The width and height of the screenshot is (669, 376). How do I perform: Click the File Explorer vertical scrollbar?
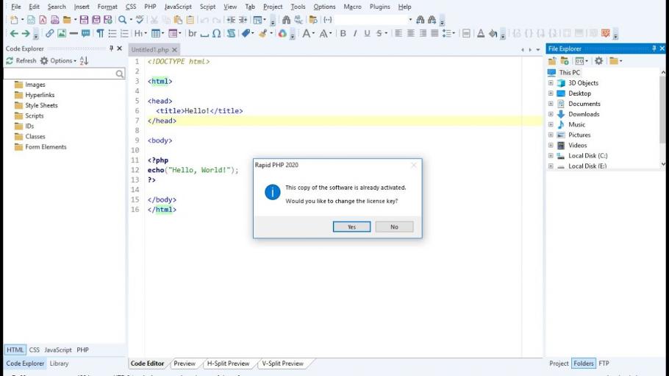(x=662, y=118)
